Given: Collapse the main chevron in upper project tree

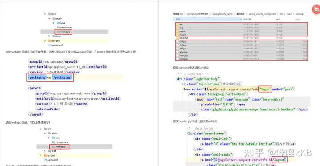Looking at the screenshot, I should 49,18.
